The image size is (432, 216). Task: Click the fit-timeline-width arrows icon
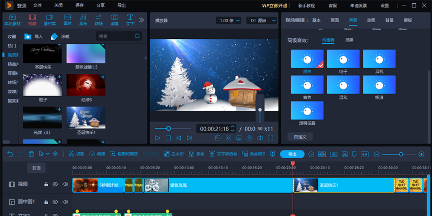pos(364,154)
